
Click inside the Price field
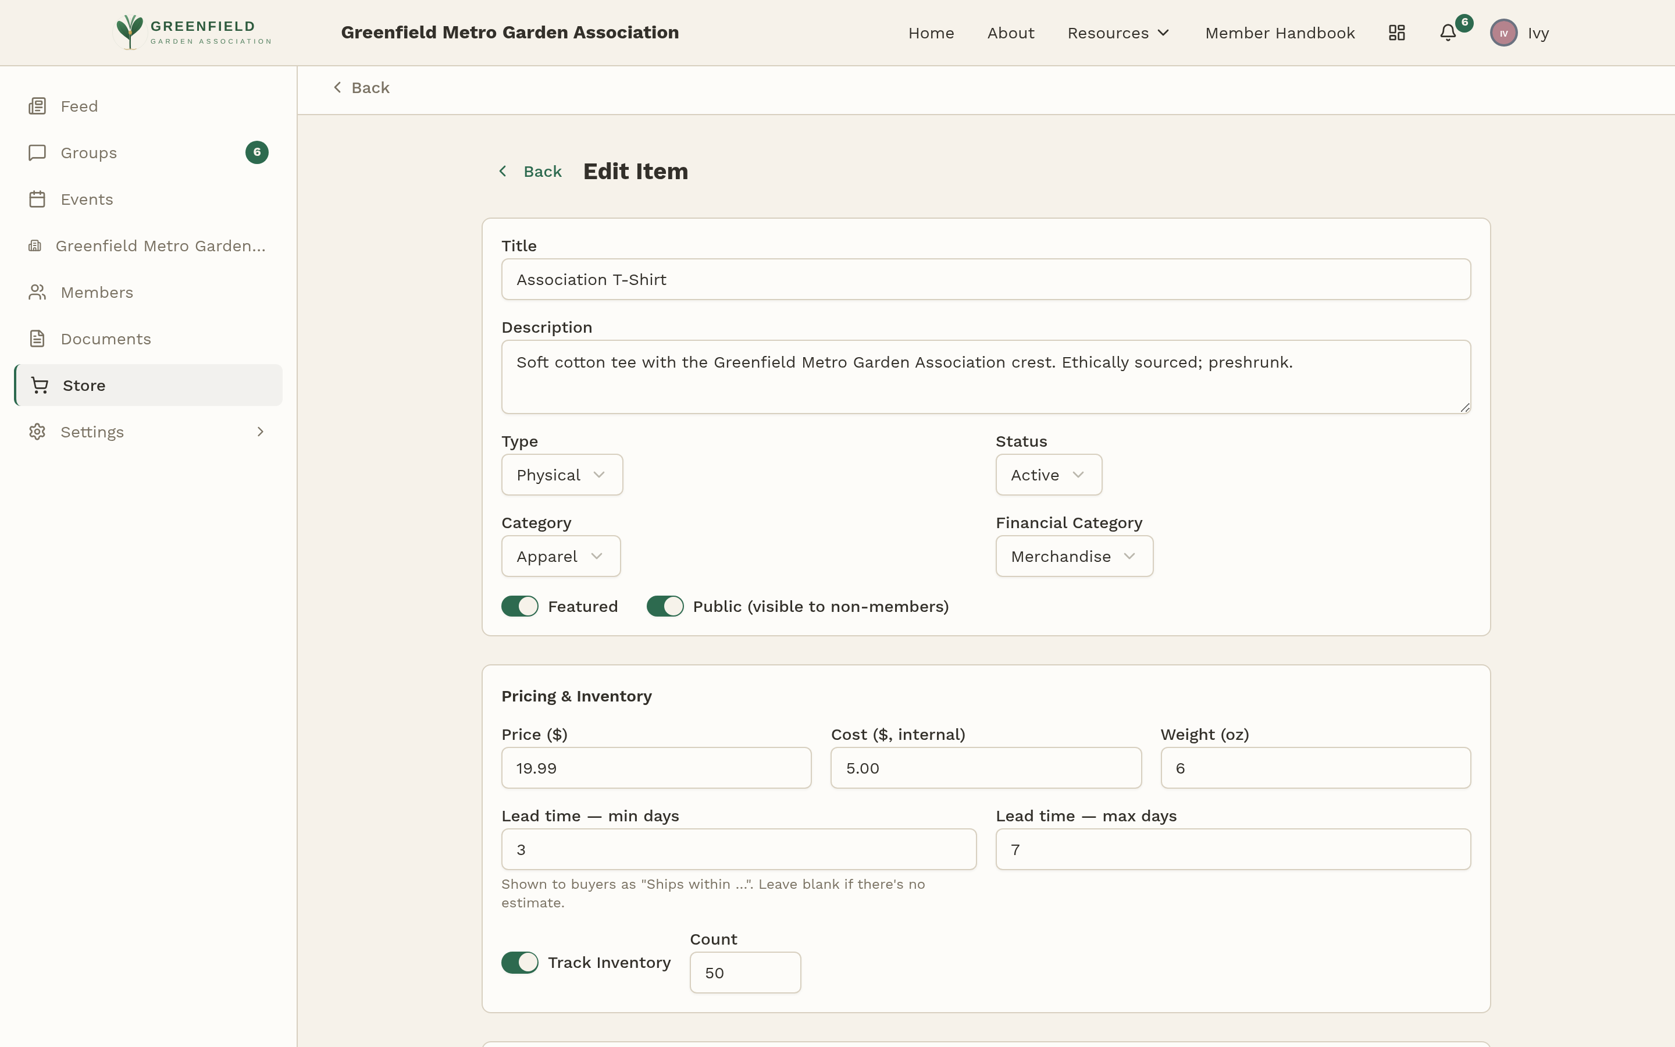click(655, 767)
